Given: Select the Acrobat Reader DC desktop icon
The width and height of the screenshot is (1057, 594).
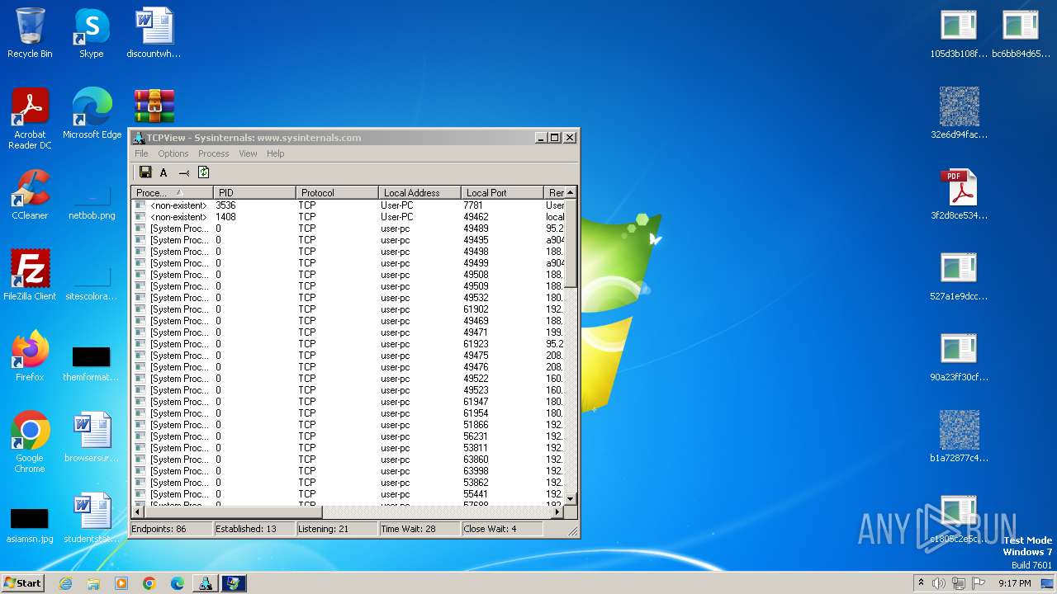Looking at the screenshot, I should click(30, 119).
